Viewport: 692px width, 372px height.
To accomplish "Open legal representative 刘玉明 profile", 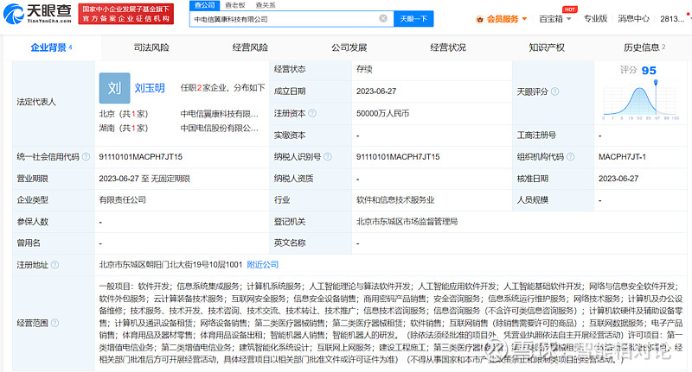I will click(150, 88).
